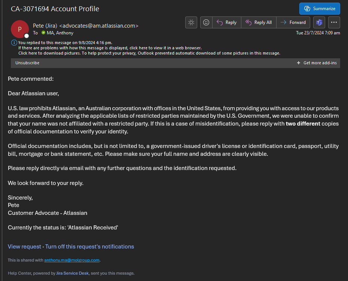Toggle the dark mode sun icon
Screen dimensions: 348x281
pos(191,22)
